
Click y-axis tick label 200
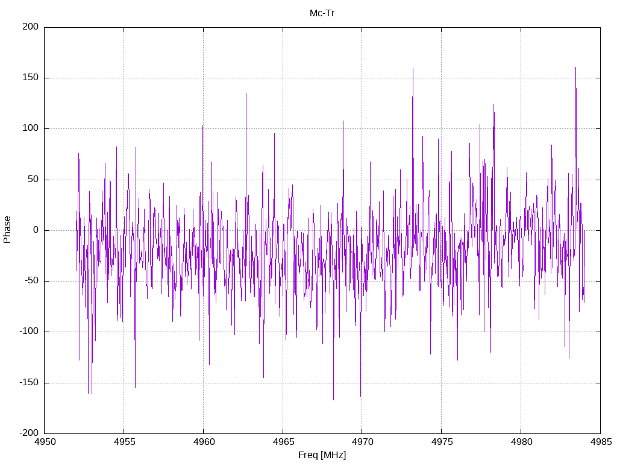point(31,27)
